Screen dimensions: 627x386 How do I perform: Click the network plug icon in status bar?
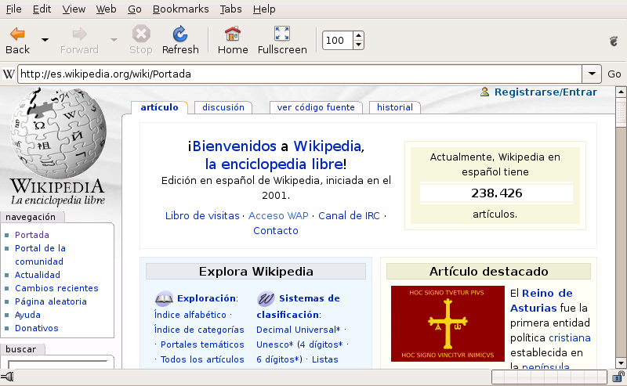click(x=7, y=377)
